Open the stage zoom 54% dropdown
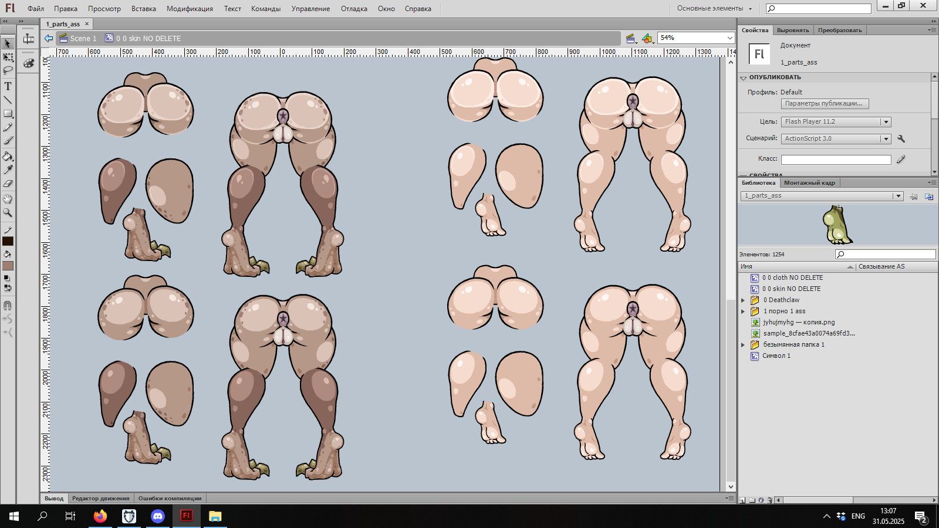939x528 pixels. click(729, 38)
